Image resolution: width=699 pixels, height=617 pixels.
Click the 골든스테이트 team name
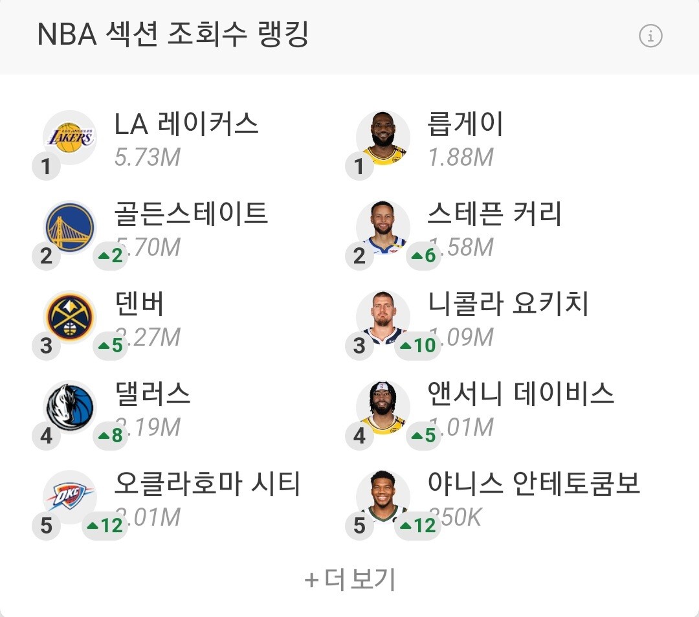click(x=191, y=214)
